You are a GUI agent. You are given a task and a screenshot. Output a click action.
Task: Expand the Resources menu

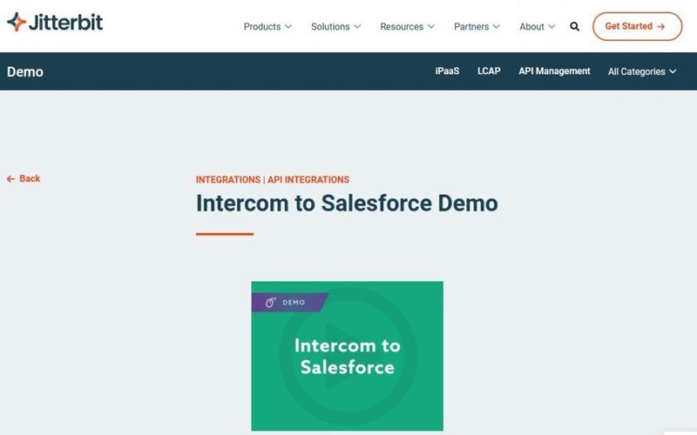(x=407, y=27)
